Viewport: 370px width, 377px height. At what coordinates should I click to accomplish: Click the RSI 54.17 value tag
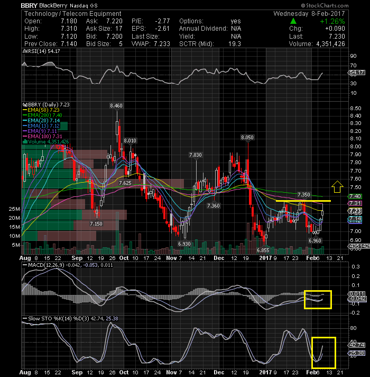pyautogui.click(x=357, y=73)
